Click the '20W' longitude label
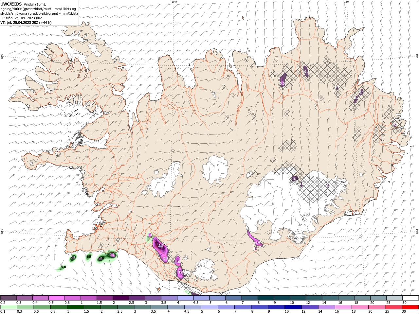This screenshot has height=314, width=419. tap(174, 2)
